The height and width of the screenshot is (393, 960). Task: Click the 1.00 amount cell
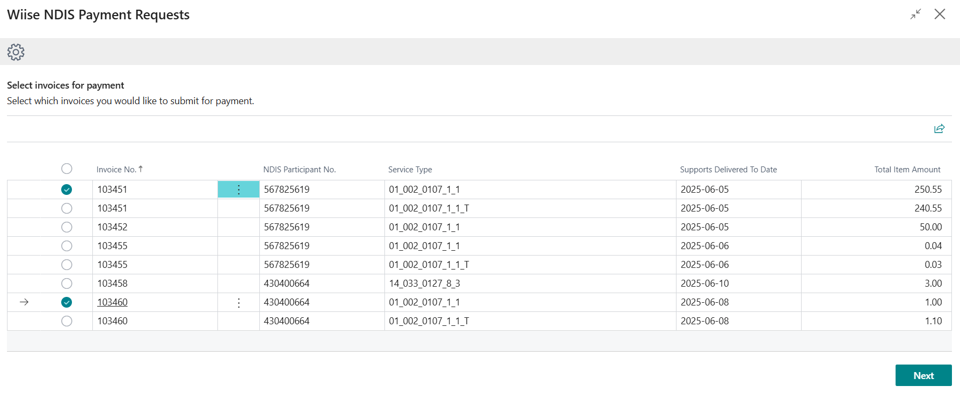coord(876,302)
